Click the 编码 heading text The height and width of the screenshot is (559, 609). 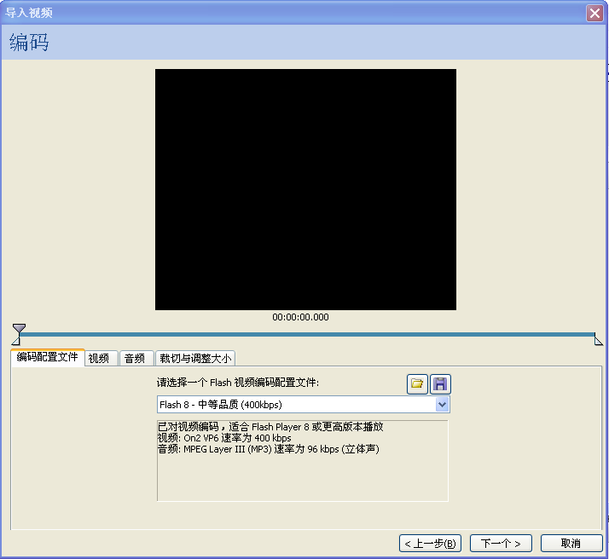29,43
